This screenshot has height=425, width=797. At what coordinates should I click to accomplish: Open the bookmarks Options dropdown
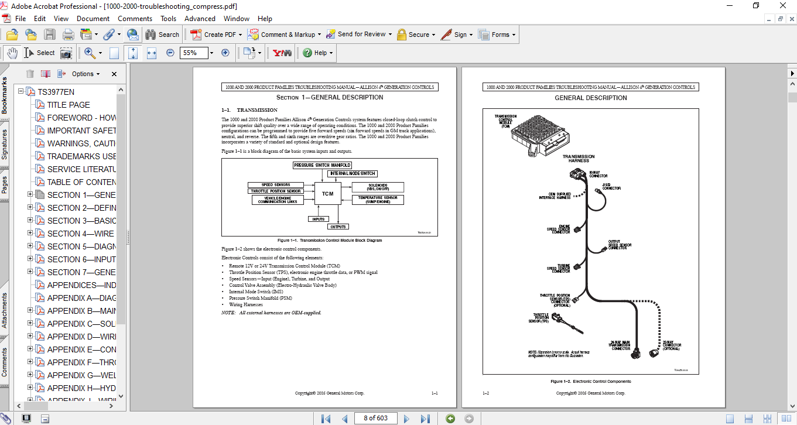(86, 74)
